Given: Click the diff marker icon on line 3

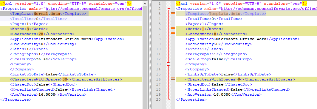Looking at the screenshot, I should [173, 13].
